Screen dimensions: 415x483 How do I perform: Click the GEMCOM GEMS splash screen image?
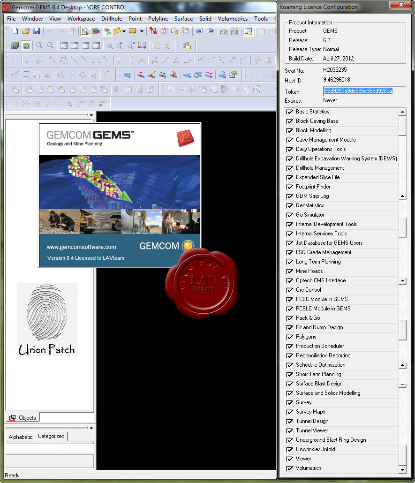point(120,195)
